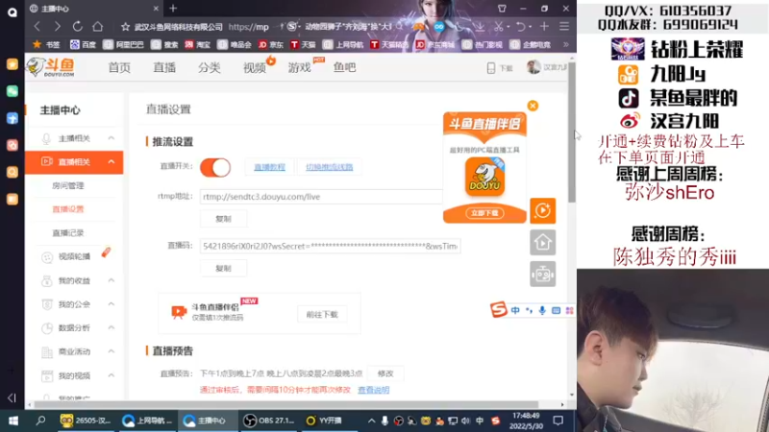The height and width of the screenshot is (432, 769).
Task: Click the 切换推流线路 link
Action: click(329, 167)
